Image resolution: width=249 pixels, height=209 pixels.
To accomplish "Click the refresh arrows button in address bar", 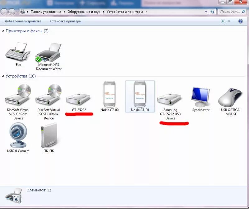I will pos(213,12).
